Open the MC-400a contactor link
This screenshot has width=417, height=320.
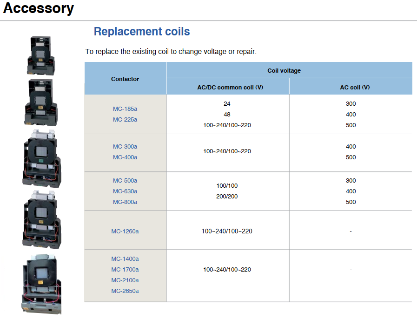click(125, 157)
